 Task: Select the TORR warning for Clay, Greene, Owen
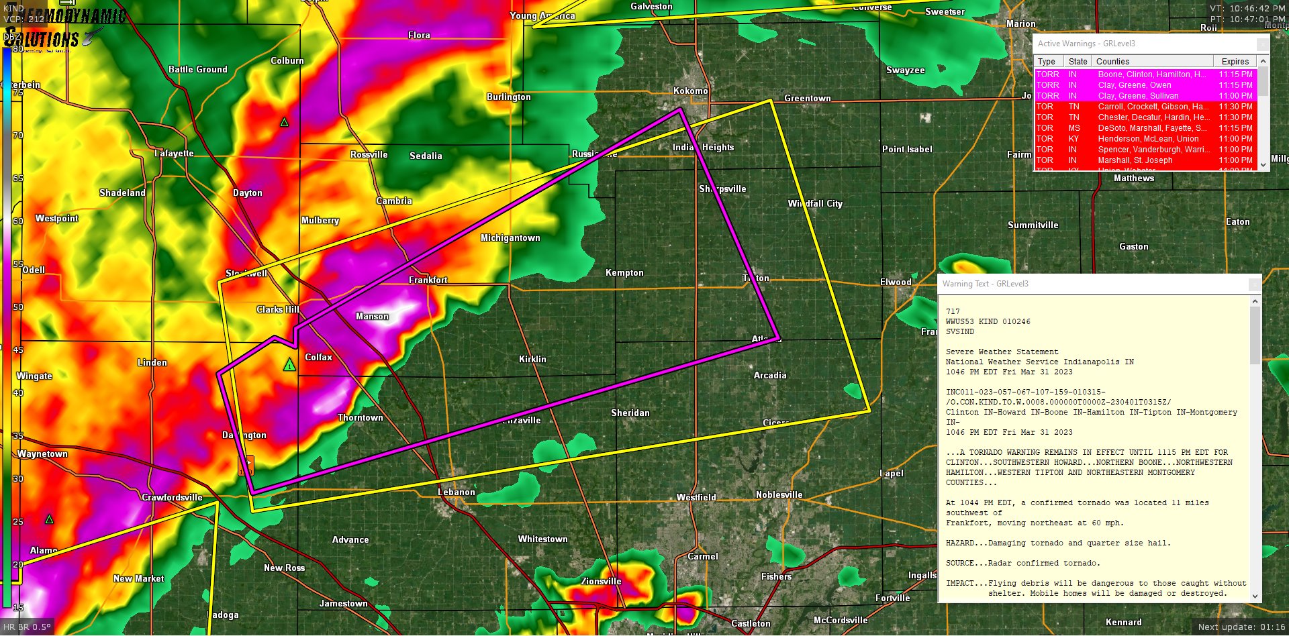click(1141, 85)
